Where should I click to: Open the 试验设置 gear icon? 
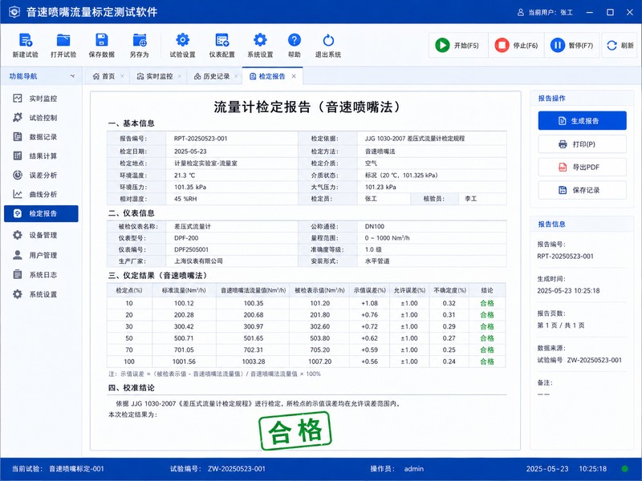click(x=183, y=40)
